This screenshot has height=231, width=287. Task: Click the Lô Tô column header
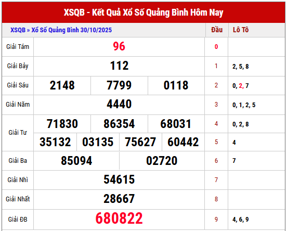(241, 30)
